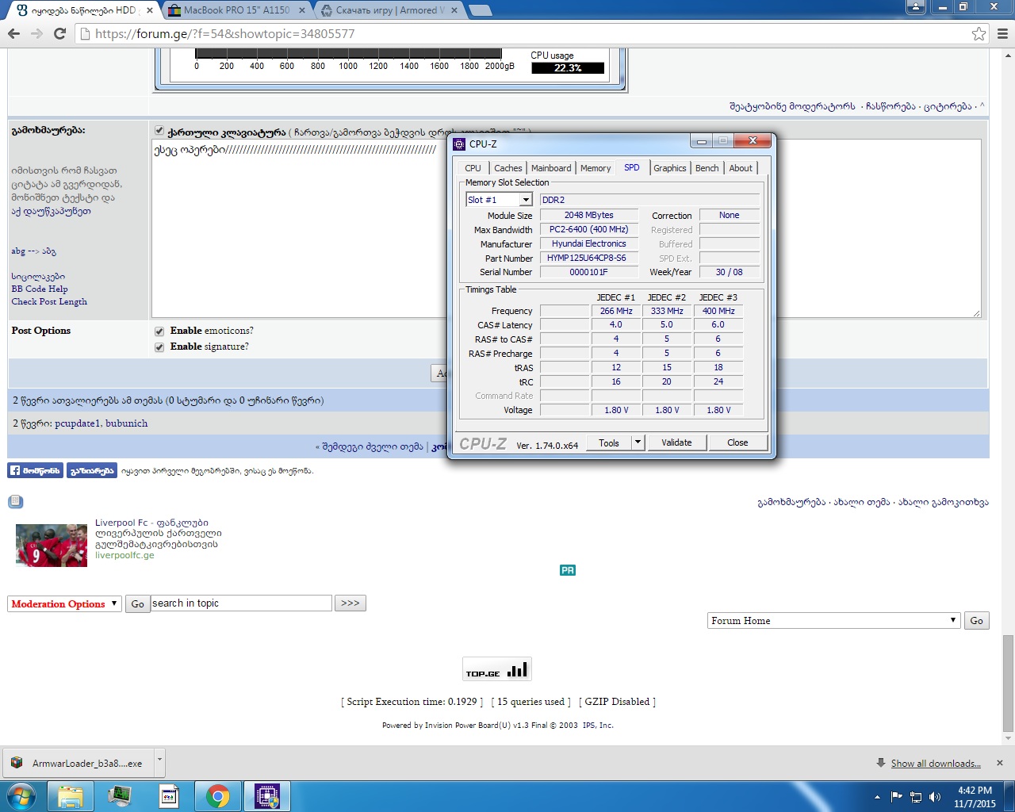Click the >>> search button

coord(350,603)
